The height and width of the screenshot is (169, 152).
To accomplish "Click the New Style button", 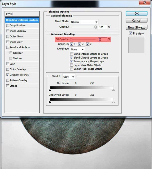I will point(137,27).
